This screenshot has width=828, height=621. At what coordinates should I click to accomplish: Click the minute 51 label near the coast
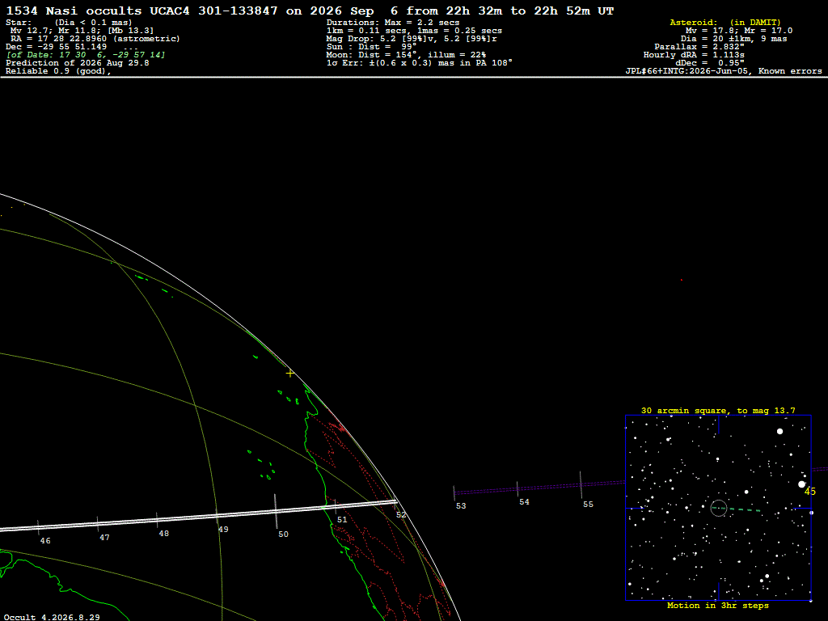click(342, 520)
